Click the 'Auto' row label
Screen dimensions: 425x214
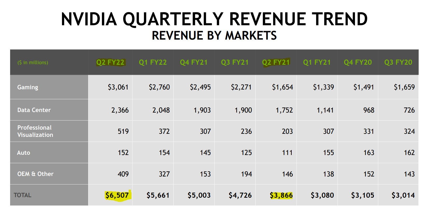(24, 153)
